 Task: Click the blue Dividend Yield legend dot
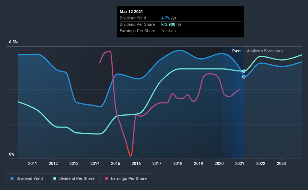[x=12, y=178]
